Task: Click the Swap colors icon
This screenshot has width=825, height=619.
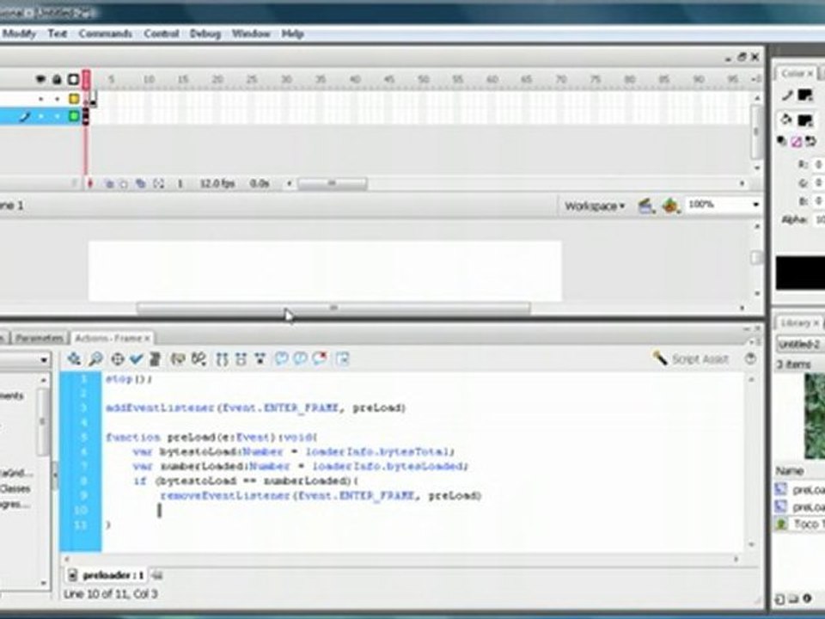Action: coord(810,141)
